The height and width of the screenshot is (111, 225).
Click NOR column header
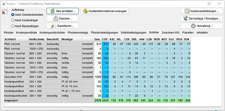pyautogui.click(x=157, y=39)
